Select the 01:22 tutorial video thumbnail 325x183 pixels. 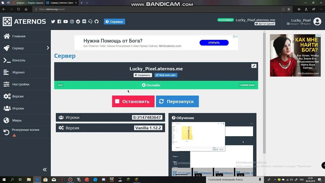[202, 172]
